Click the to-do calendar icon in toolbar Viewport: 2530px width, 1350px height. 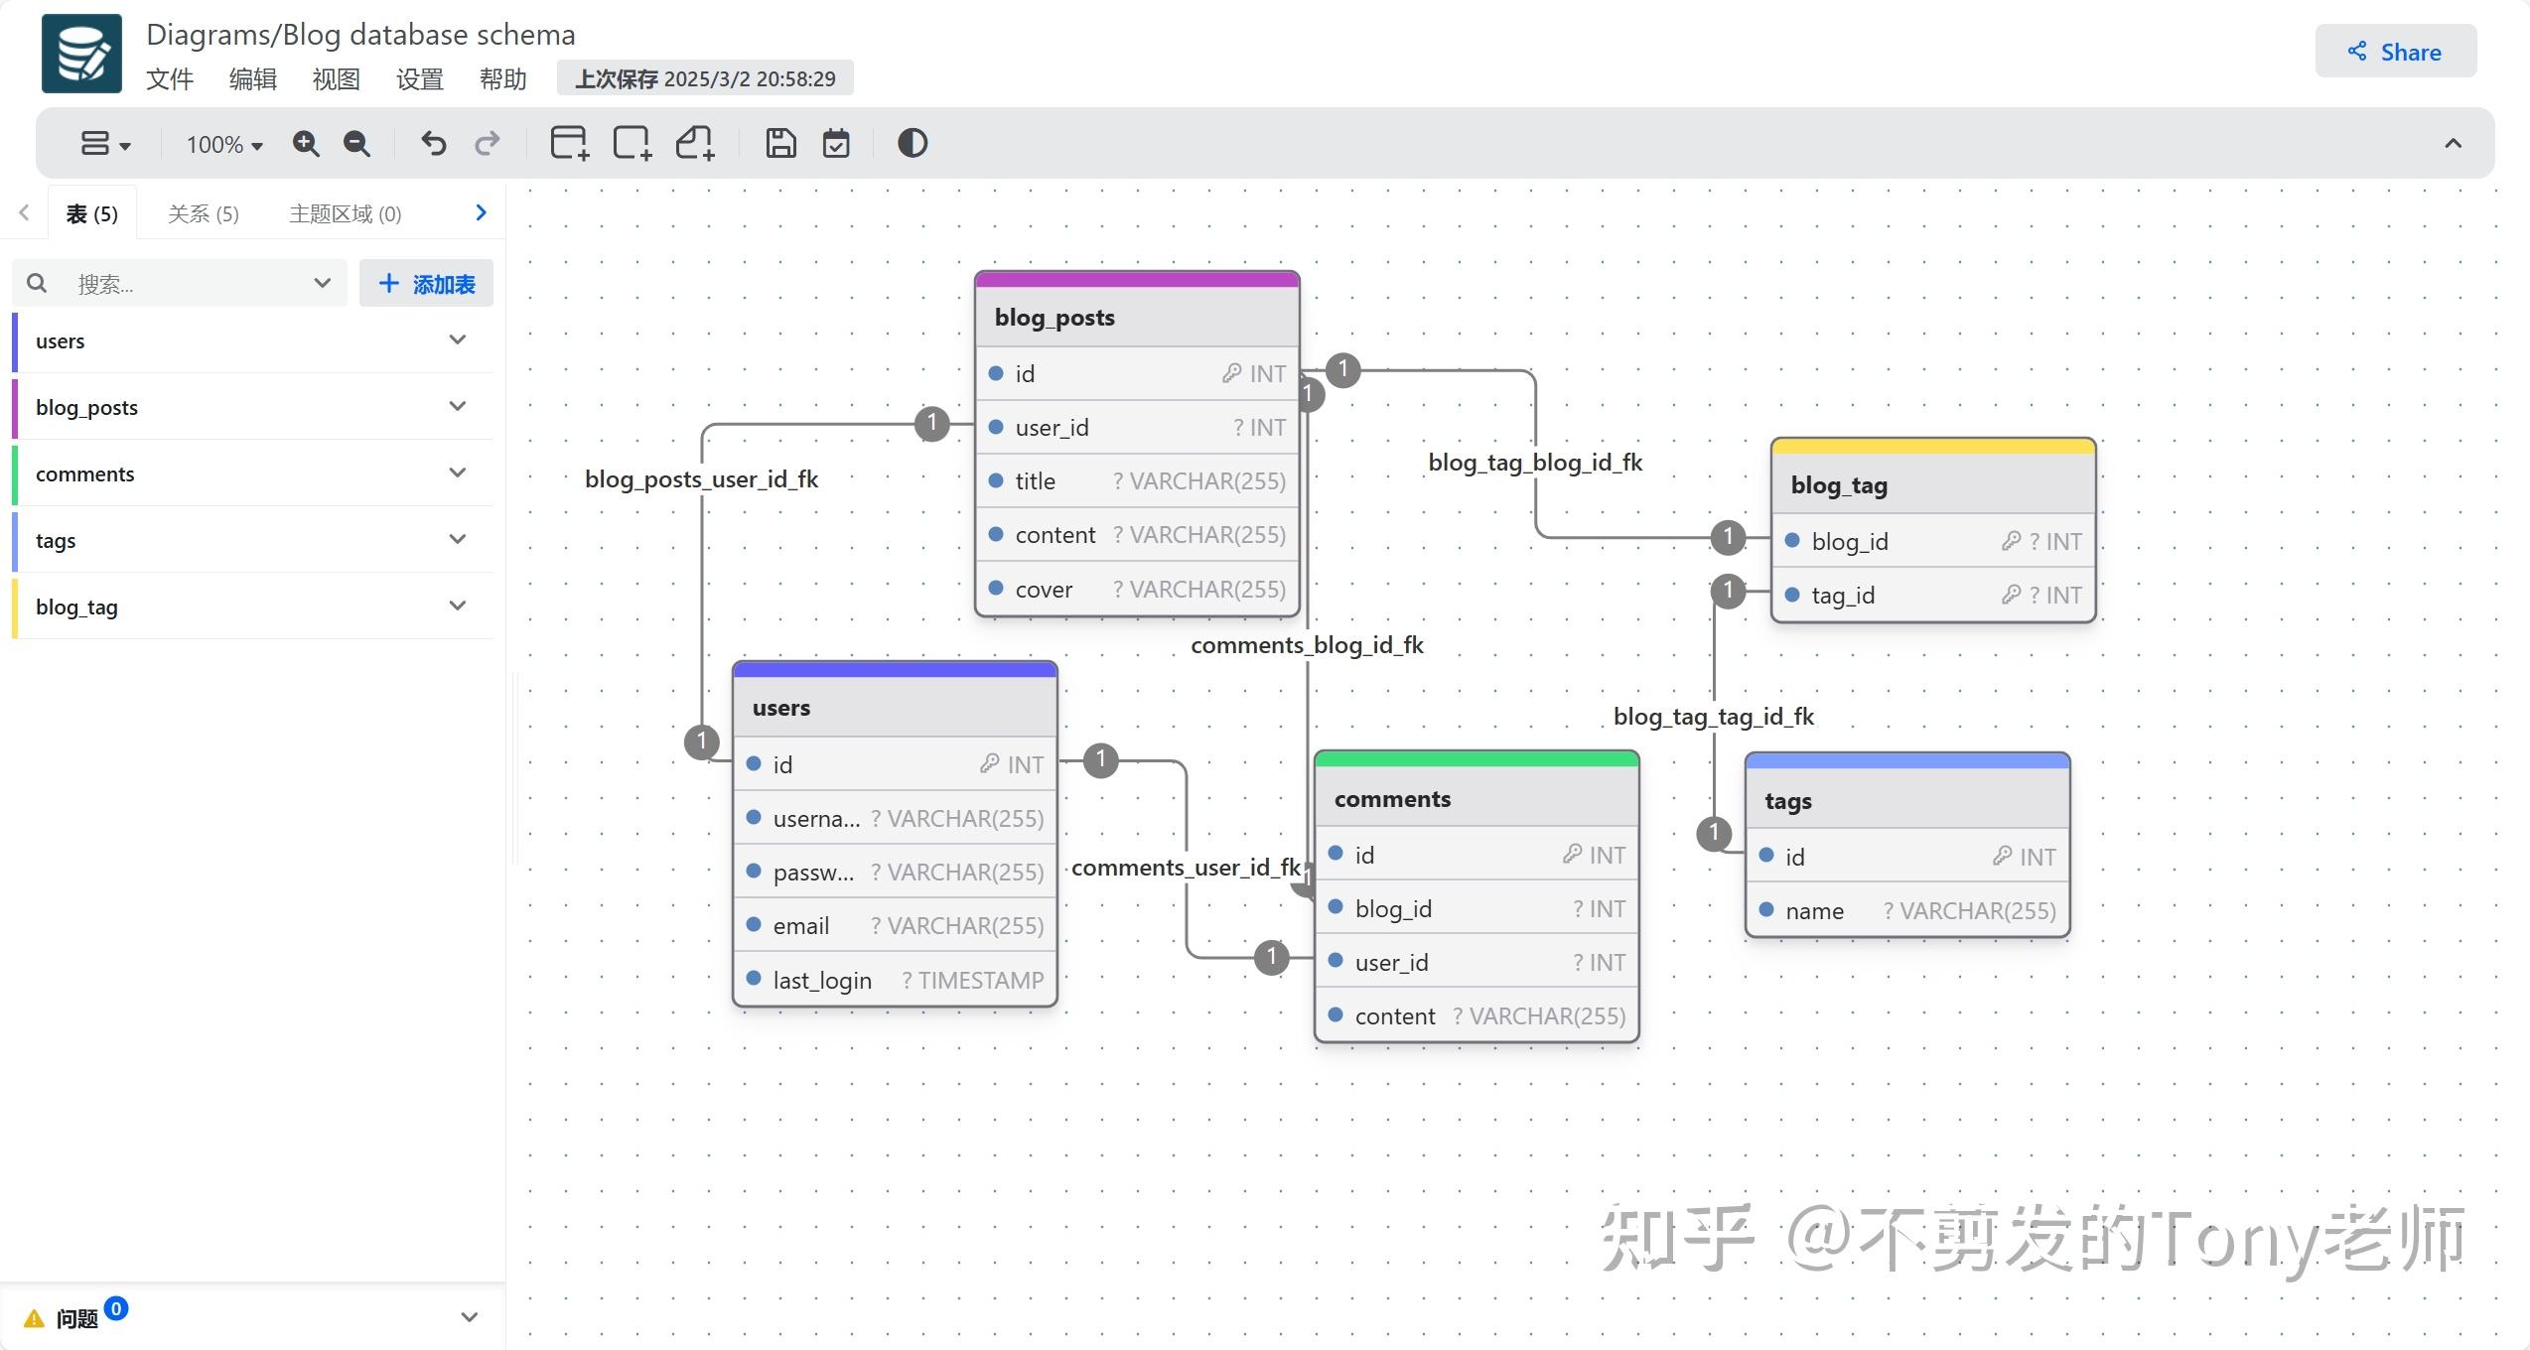836,143
